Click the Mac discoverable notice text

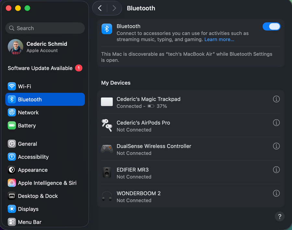tap(187, 57)
